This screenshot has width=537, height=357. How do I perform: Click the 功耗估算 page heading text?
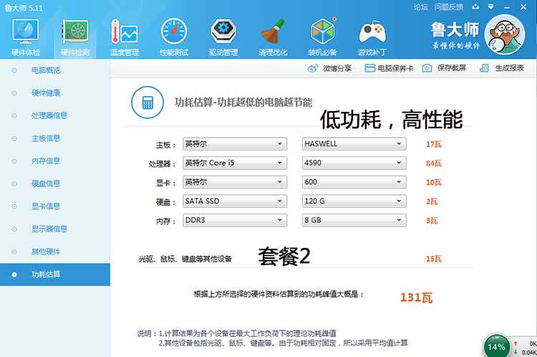click(x=243, y=103)
